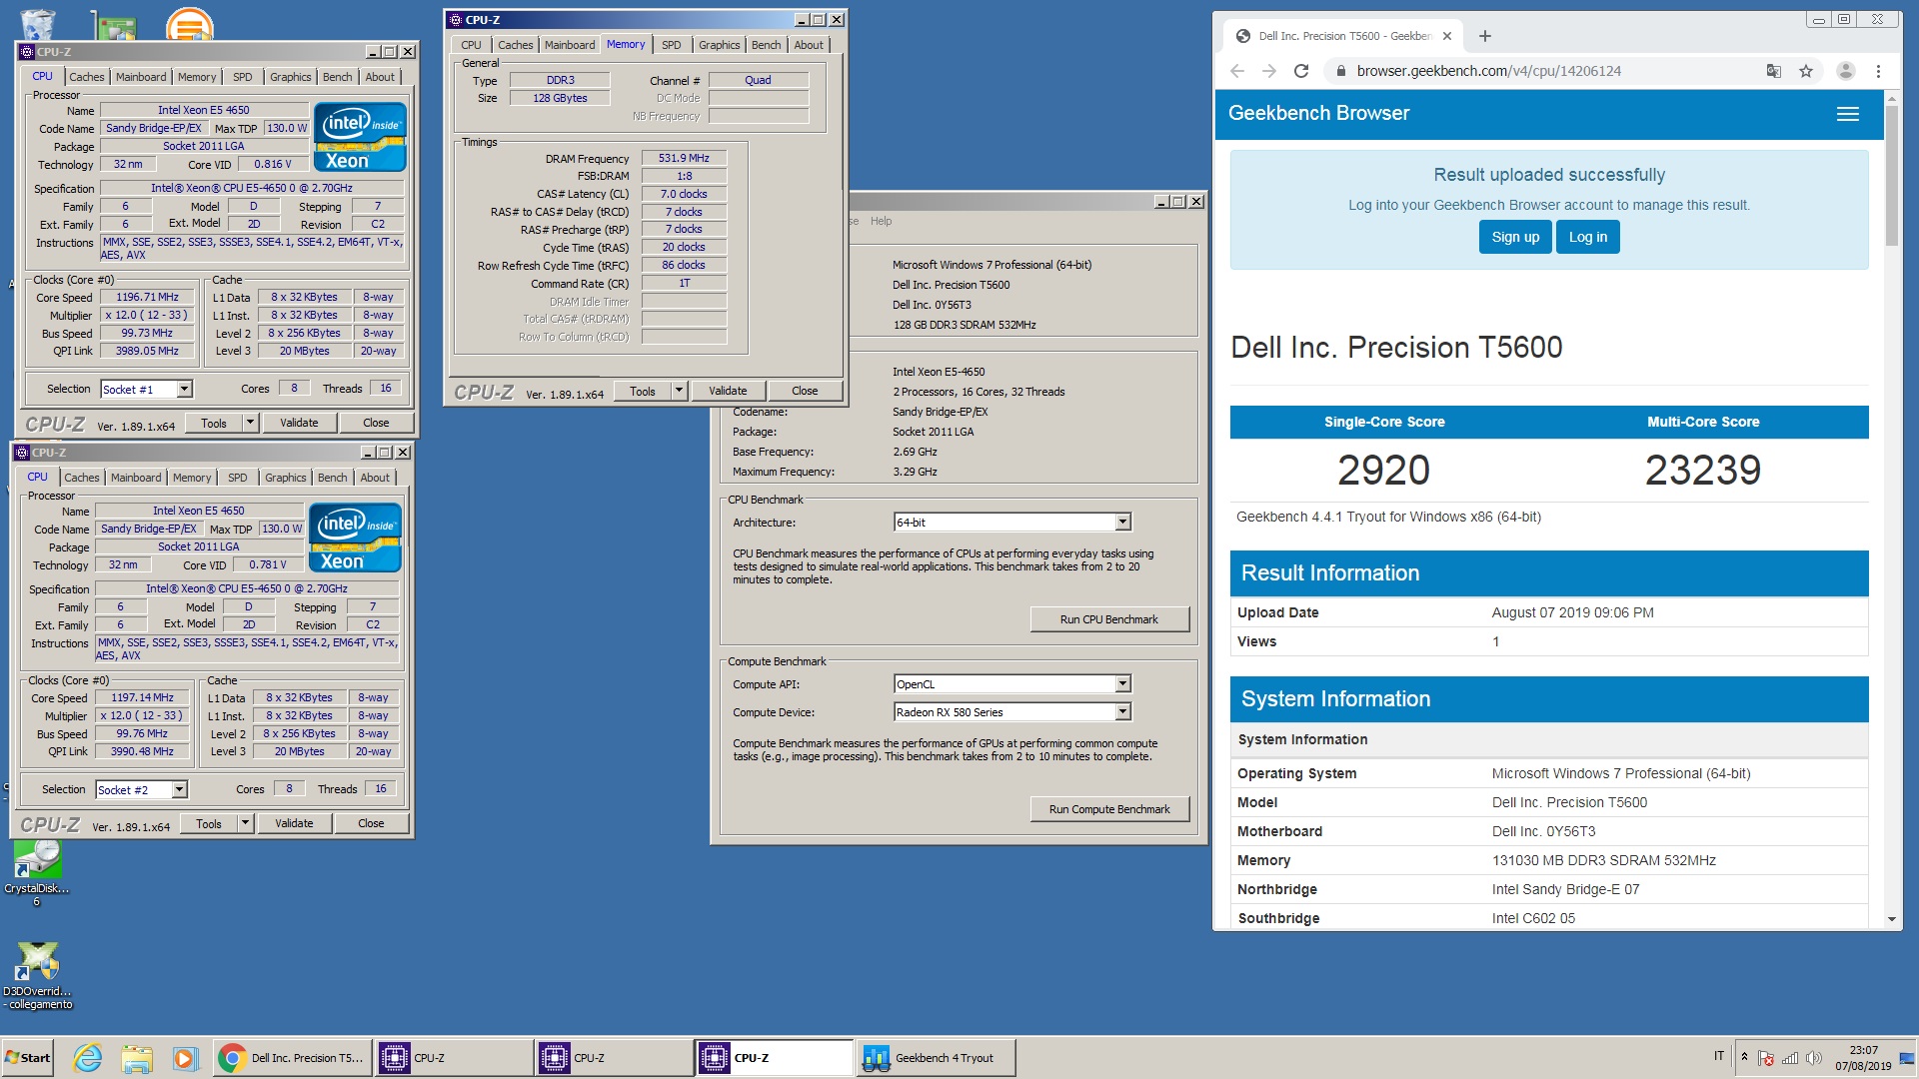
Task: Open the volume tray icon
Action: pos(1814,1058)
